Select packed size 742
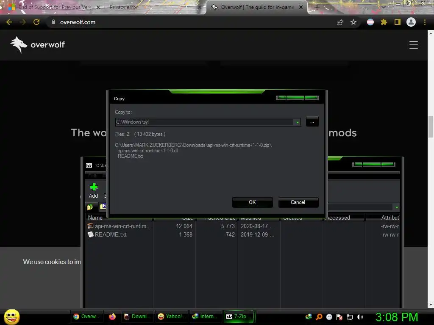Viewport: 434px width, 325px height. (x=230, y=234)
